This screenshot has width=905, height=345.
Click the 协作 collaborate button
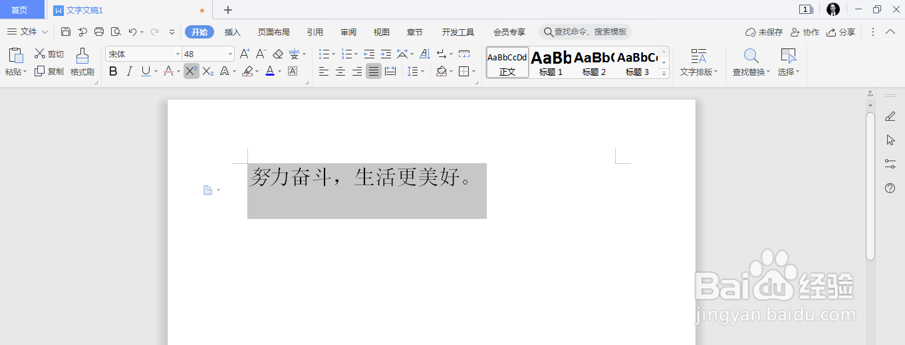coord(805,32)
